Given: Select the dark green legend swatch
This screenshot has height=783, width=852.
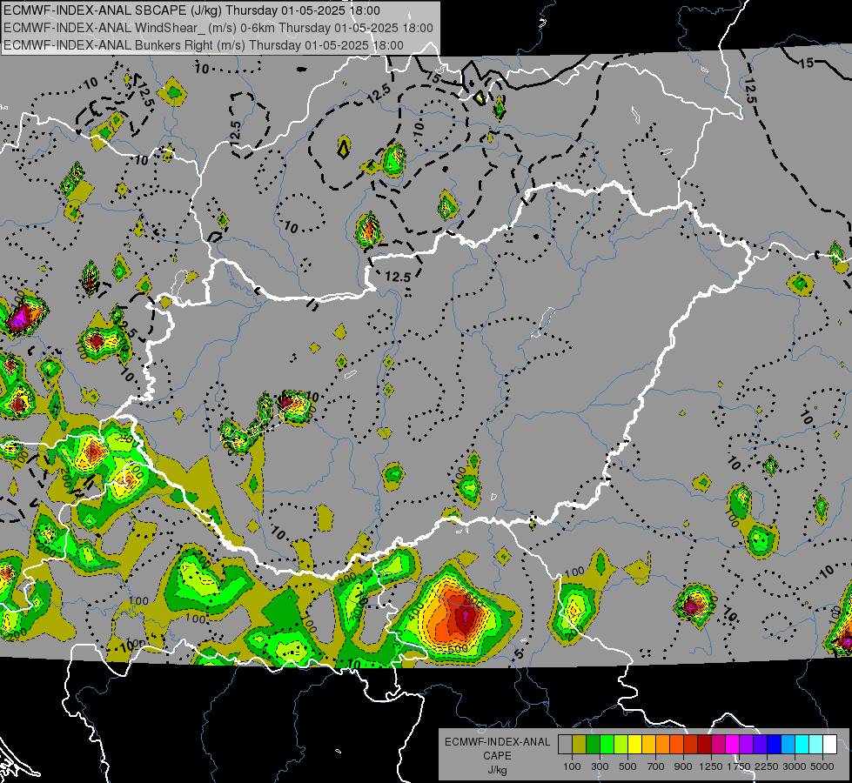Looking at the screenshot, I should 593,744.
